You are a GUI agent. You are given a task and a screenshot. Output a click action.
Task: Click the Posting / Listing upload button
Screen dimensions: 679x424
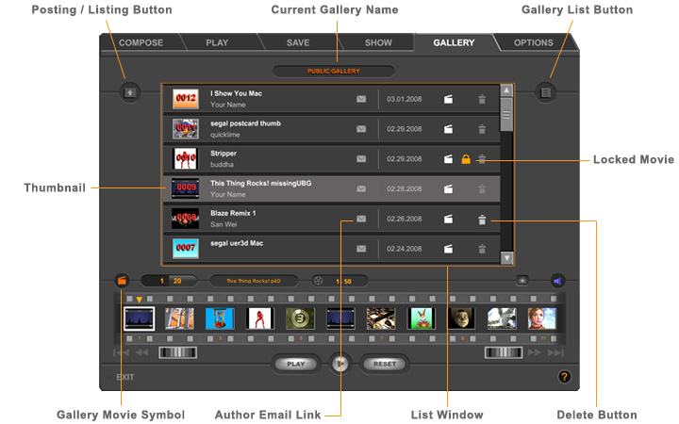130,92
